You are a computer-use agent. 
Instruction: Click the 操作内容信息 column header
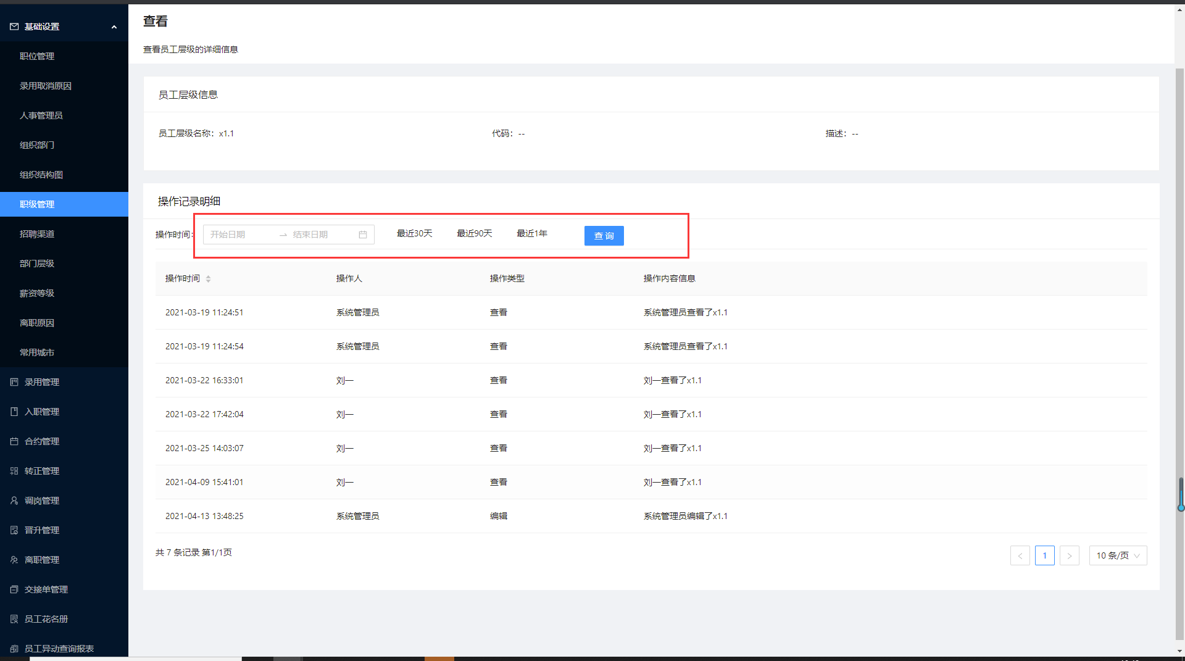point(670,278)
